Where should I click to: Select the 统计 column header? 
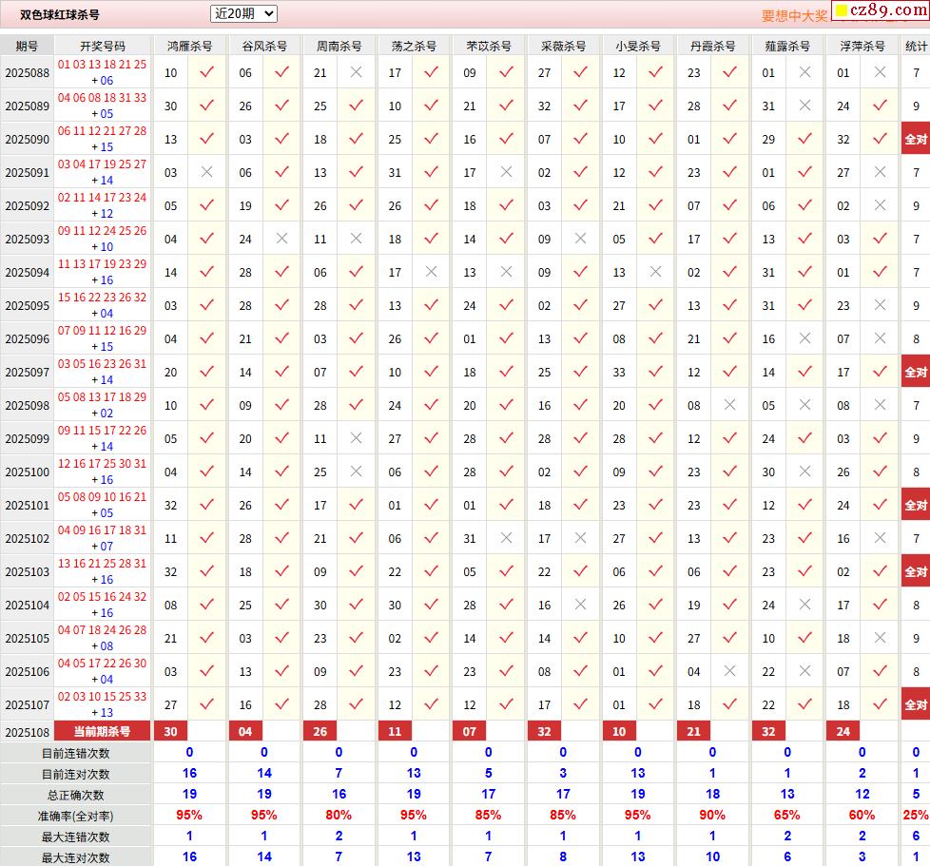[x=916, y=46]
